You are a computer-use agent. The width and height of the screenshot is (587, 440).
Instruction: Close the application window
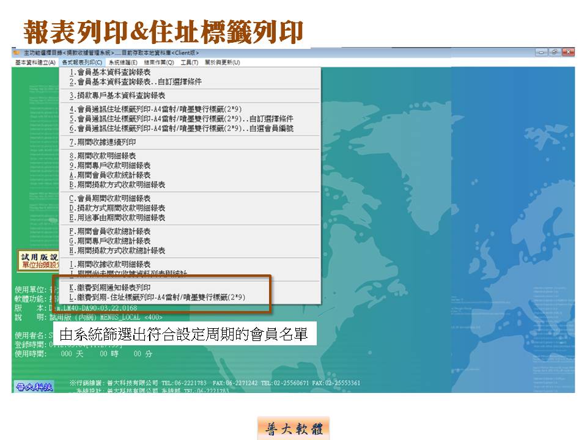coord(568,53)
